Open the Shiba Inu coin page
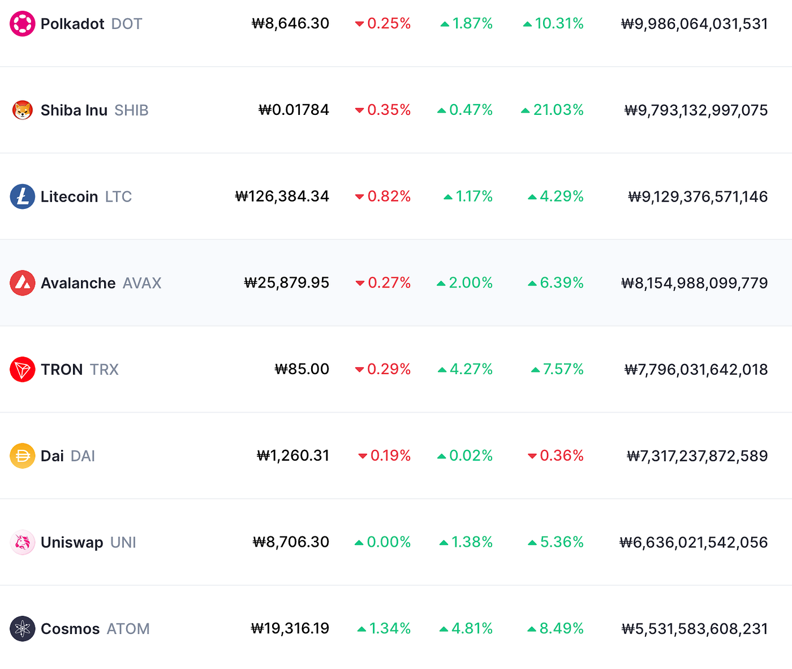 pos(74,110)
